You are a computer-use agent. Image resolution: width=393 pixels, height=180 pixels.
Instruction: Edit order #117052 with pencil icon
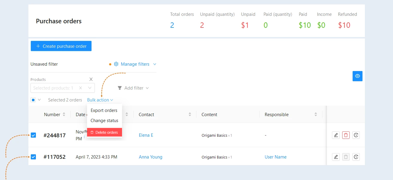(336, 157)
